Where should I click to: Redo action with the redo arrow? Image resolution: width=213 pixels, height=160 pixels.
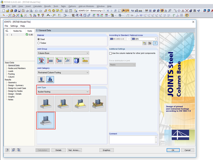pos(40,11)
